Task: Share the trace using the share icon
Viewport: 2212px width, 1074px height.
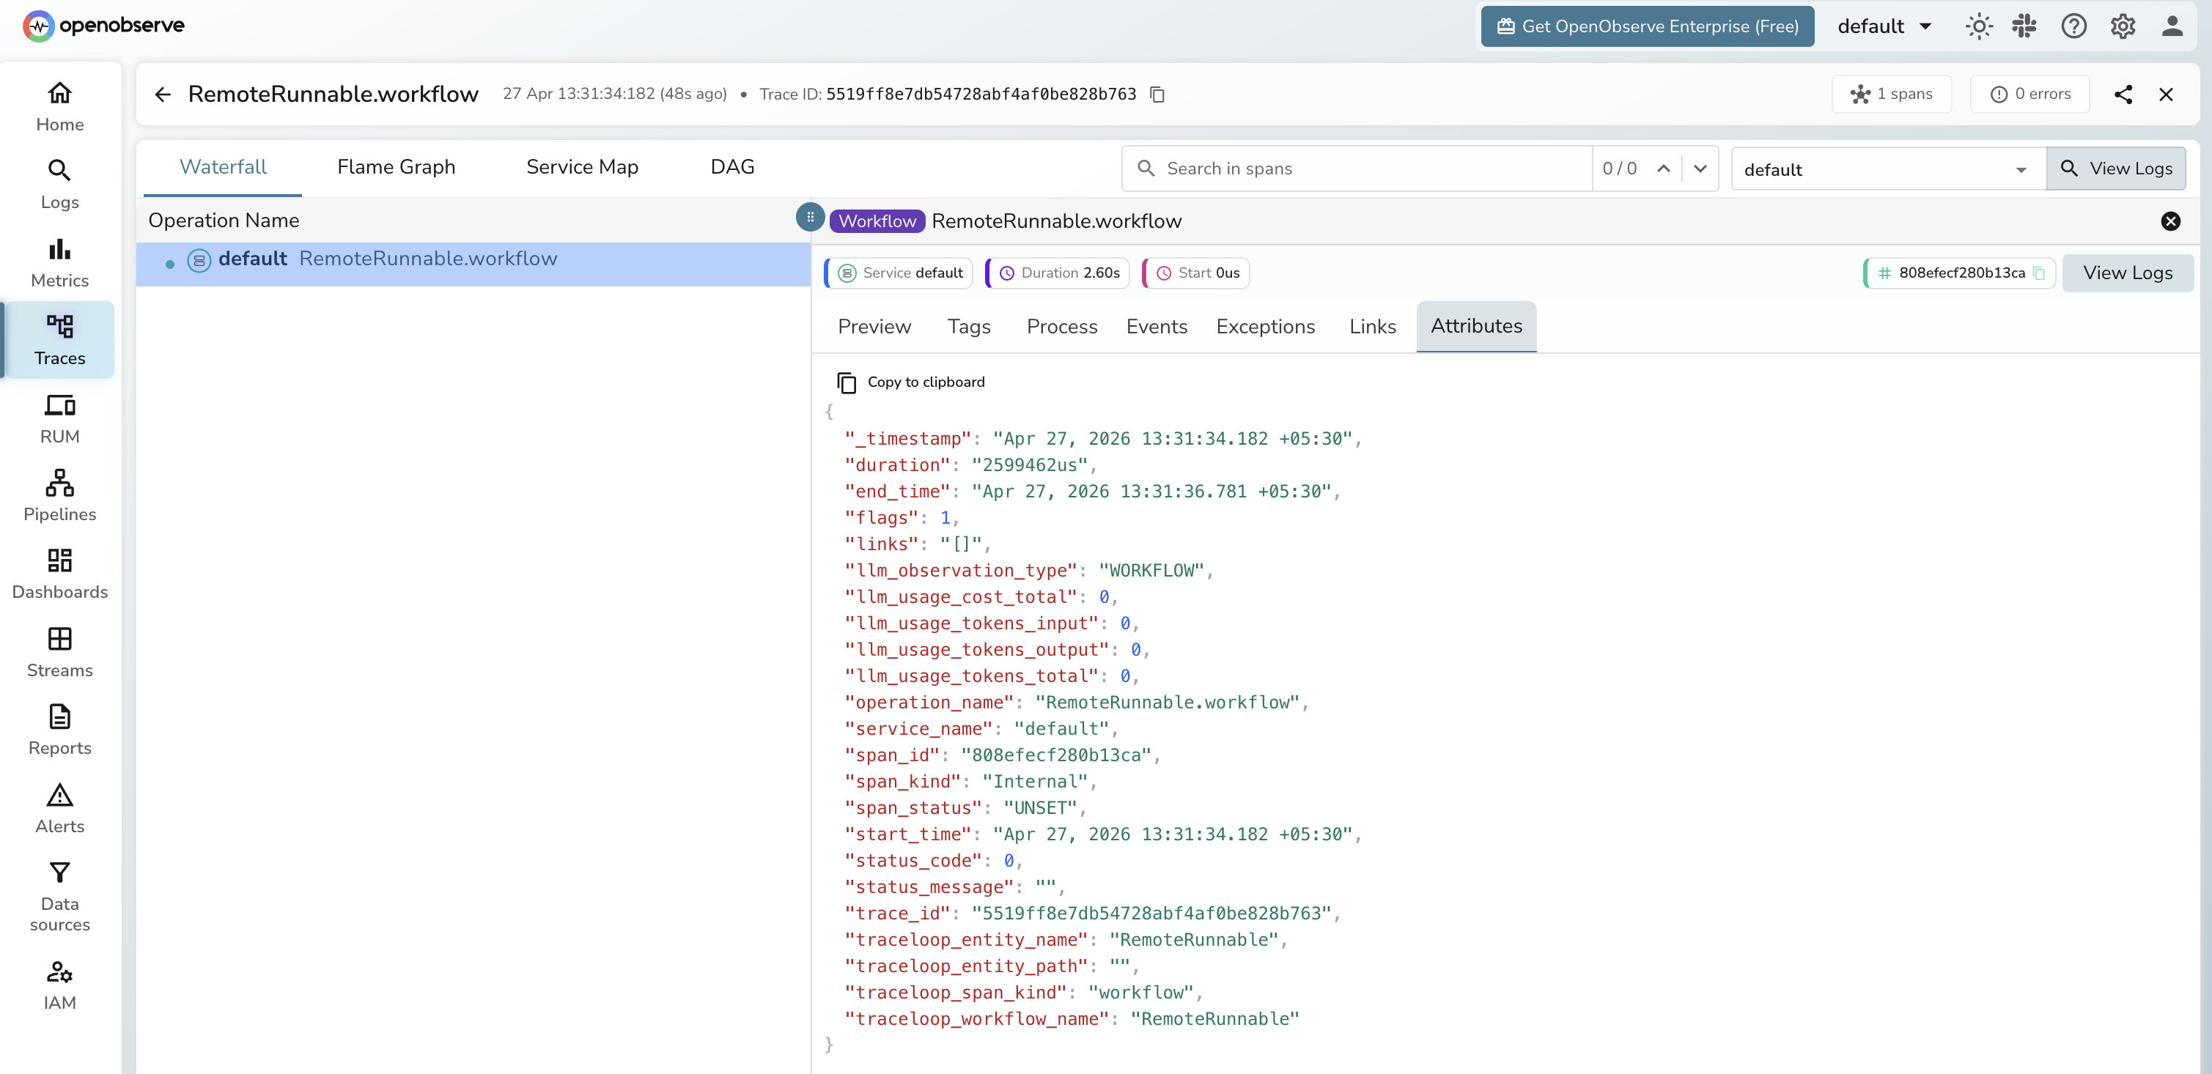Action: tap(2124, 94)
